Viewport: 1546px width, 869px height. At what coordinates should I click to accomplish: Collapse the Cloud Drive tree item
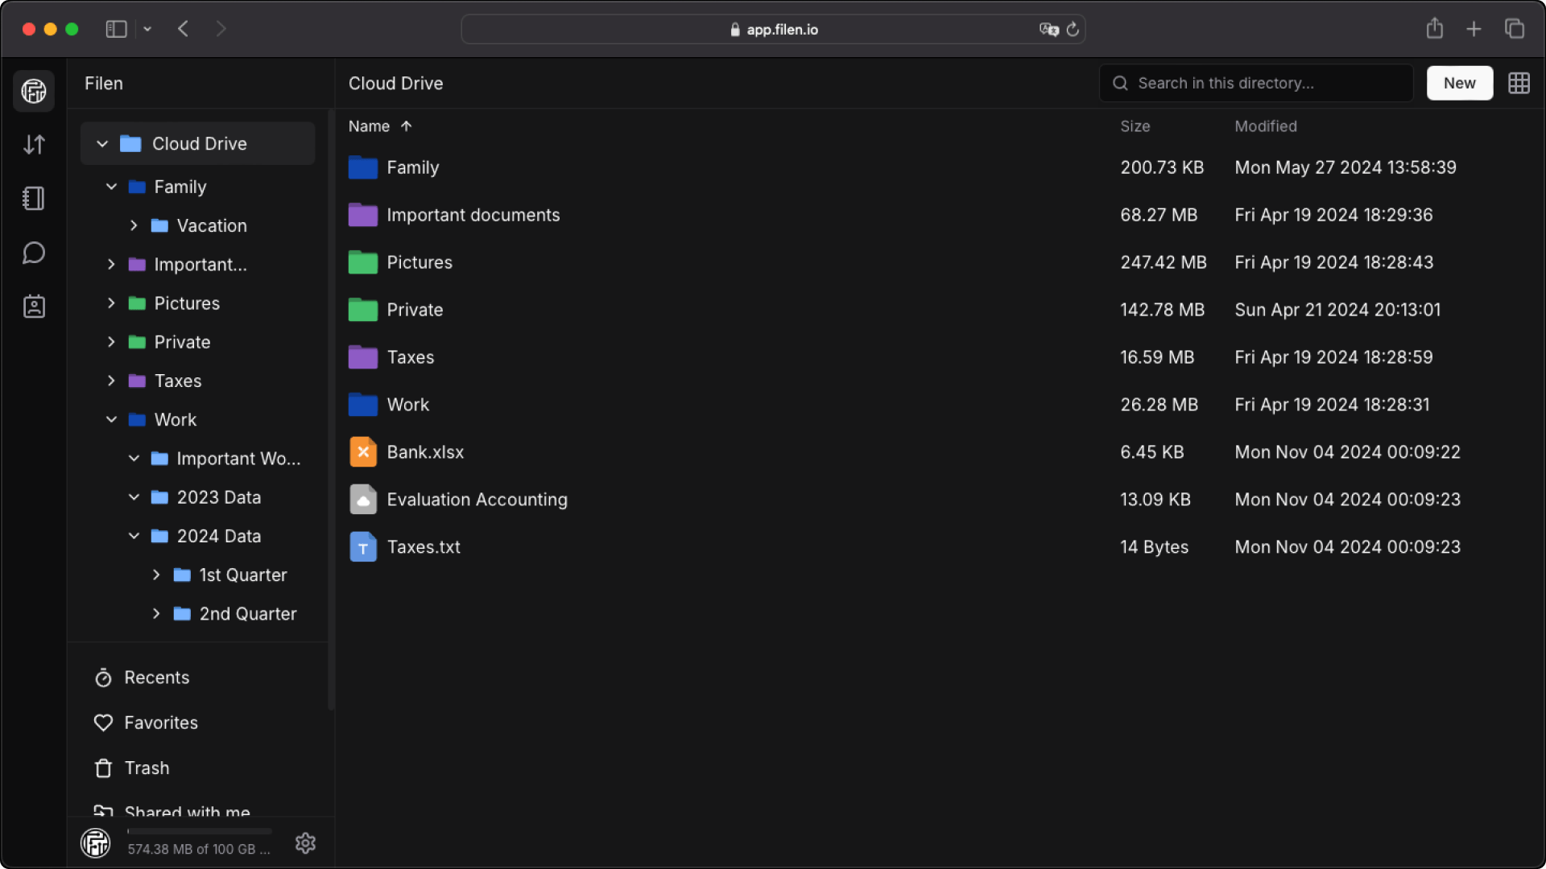[x=101, y=143]
